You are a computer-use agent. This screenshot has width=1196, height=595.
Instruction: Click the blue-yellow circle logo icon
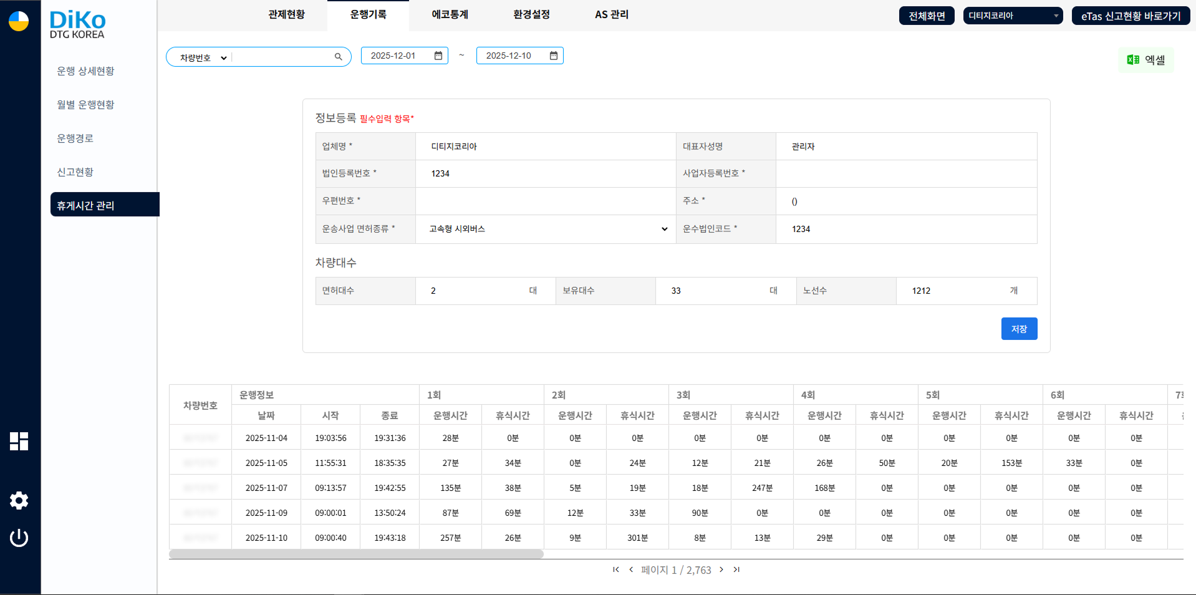coord(19,21)
